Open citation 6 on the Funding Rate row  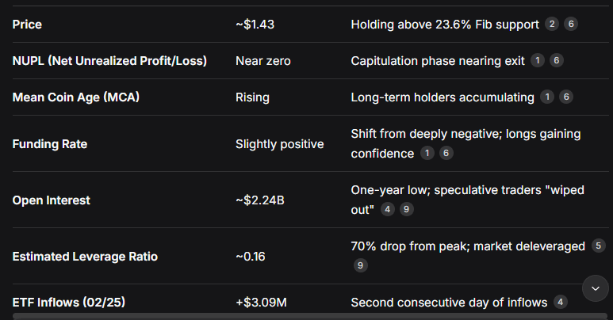tap(446, 153)
